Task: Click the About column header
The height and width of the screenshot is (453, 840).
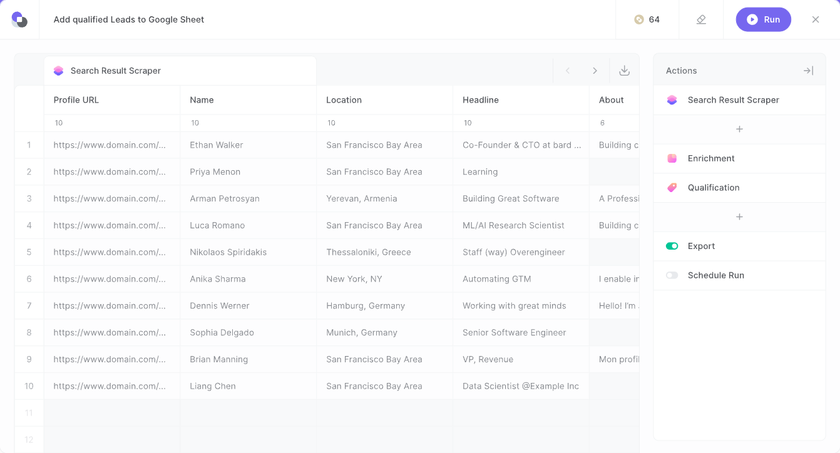Action: coord(614,100)
